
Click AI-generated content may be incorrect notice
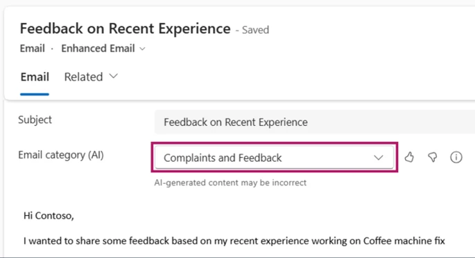click(x=230, y=183)
